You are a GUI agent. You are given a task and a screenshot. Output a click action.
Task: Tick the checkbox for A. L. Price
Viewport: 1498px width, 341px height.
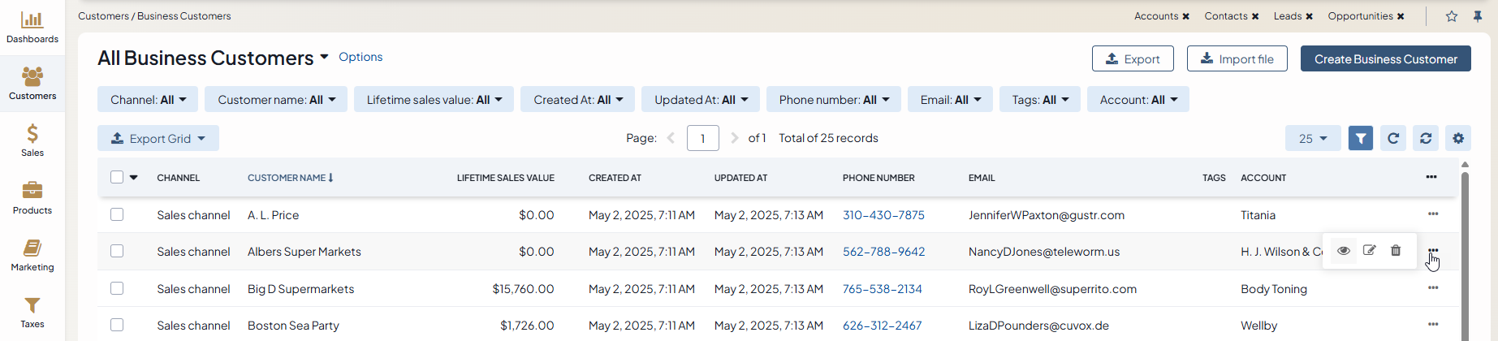click(117, 215)
